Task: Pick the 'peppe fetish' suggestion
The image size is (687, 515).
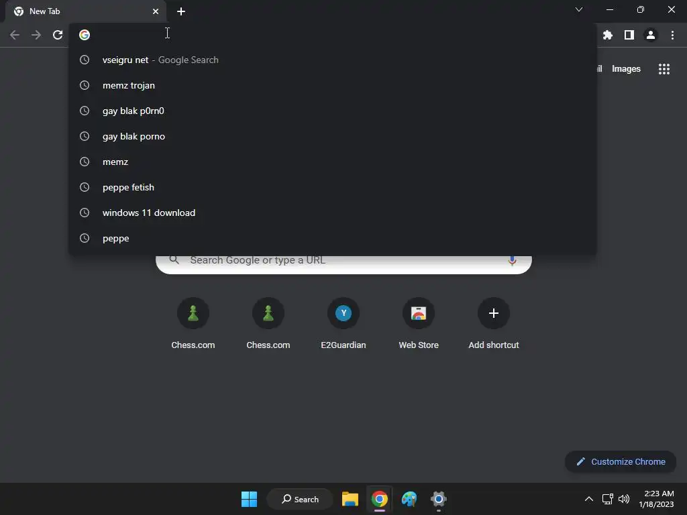Action: tap(333, 188)
